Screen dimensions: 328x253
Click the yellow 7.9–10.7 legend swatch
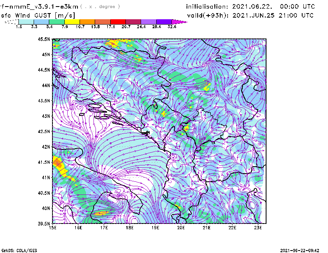(72, 22)
